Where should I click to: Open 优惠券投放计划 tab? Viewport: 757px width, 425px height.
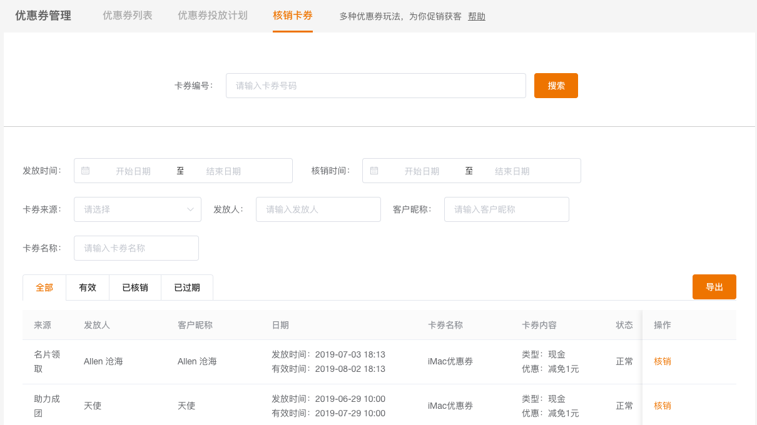click(213, 16)
